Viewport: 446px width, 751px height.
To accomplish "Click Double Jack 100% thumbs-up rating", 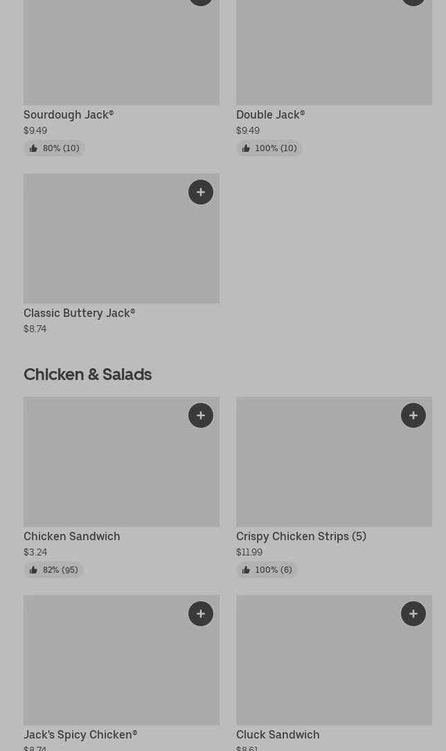I will tap(269, 148).
